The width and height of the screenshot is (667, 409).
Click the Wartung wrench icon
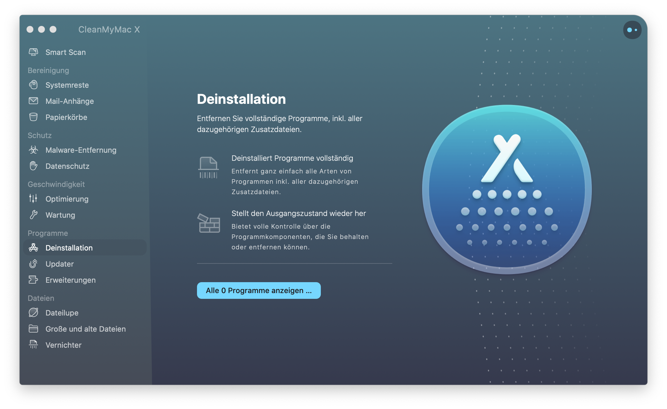[x=33, y=215]
